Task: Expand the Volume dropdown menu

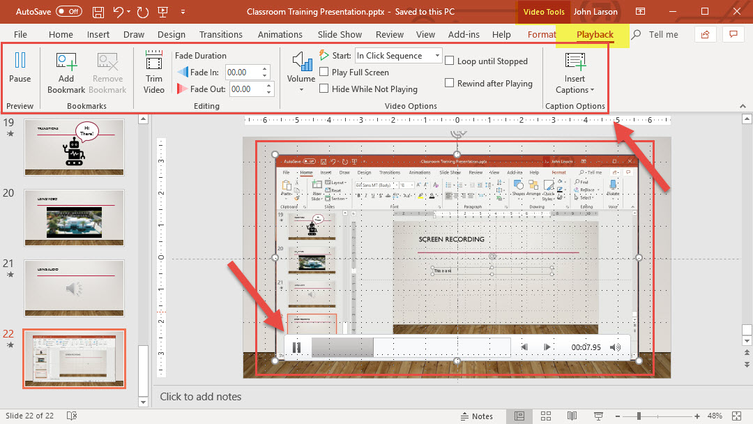Action: coord(302,89)
